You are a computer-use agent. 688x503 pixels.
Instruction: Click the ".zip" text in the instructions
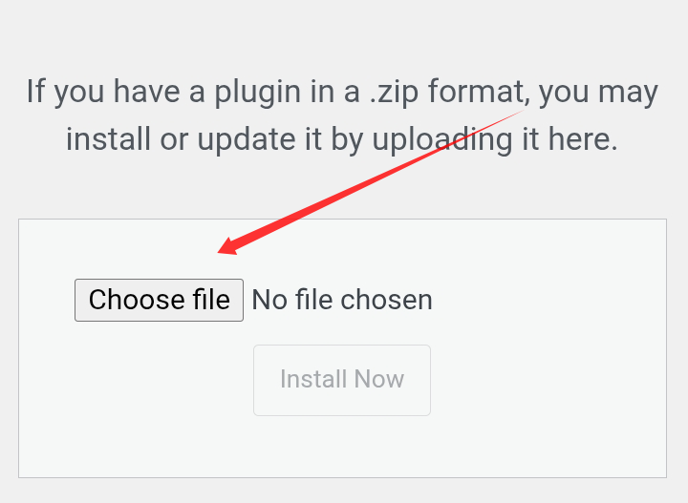(x=389, y=93)
